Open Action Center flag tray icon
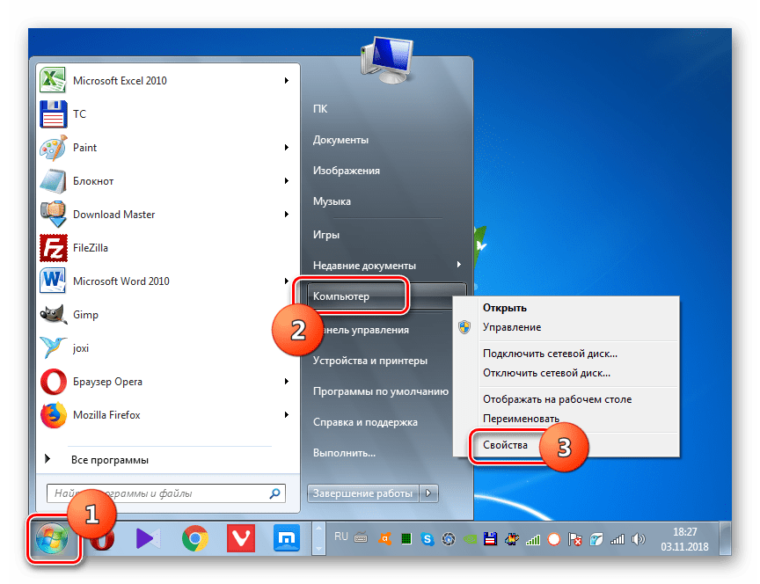This screenshot has height=584, width=760. click(x=575, y=539)
